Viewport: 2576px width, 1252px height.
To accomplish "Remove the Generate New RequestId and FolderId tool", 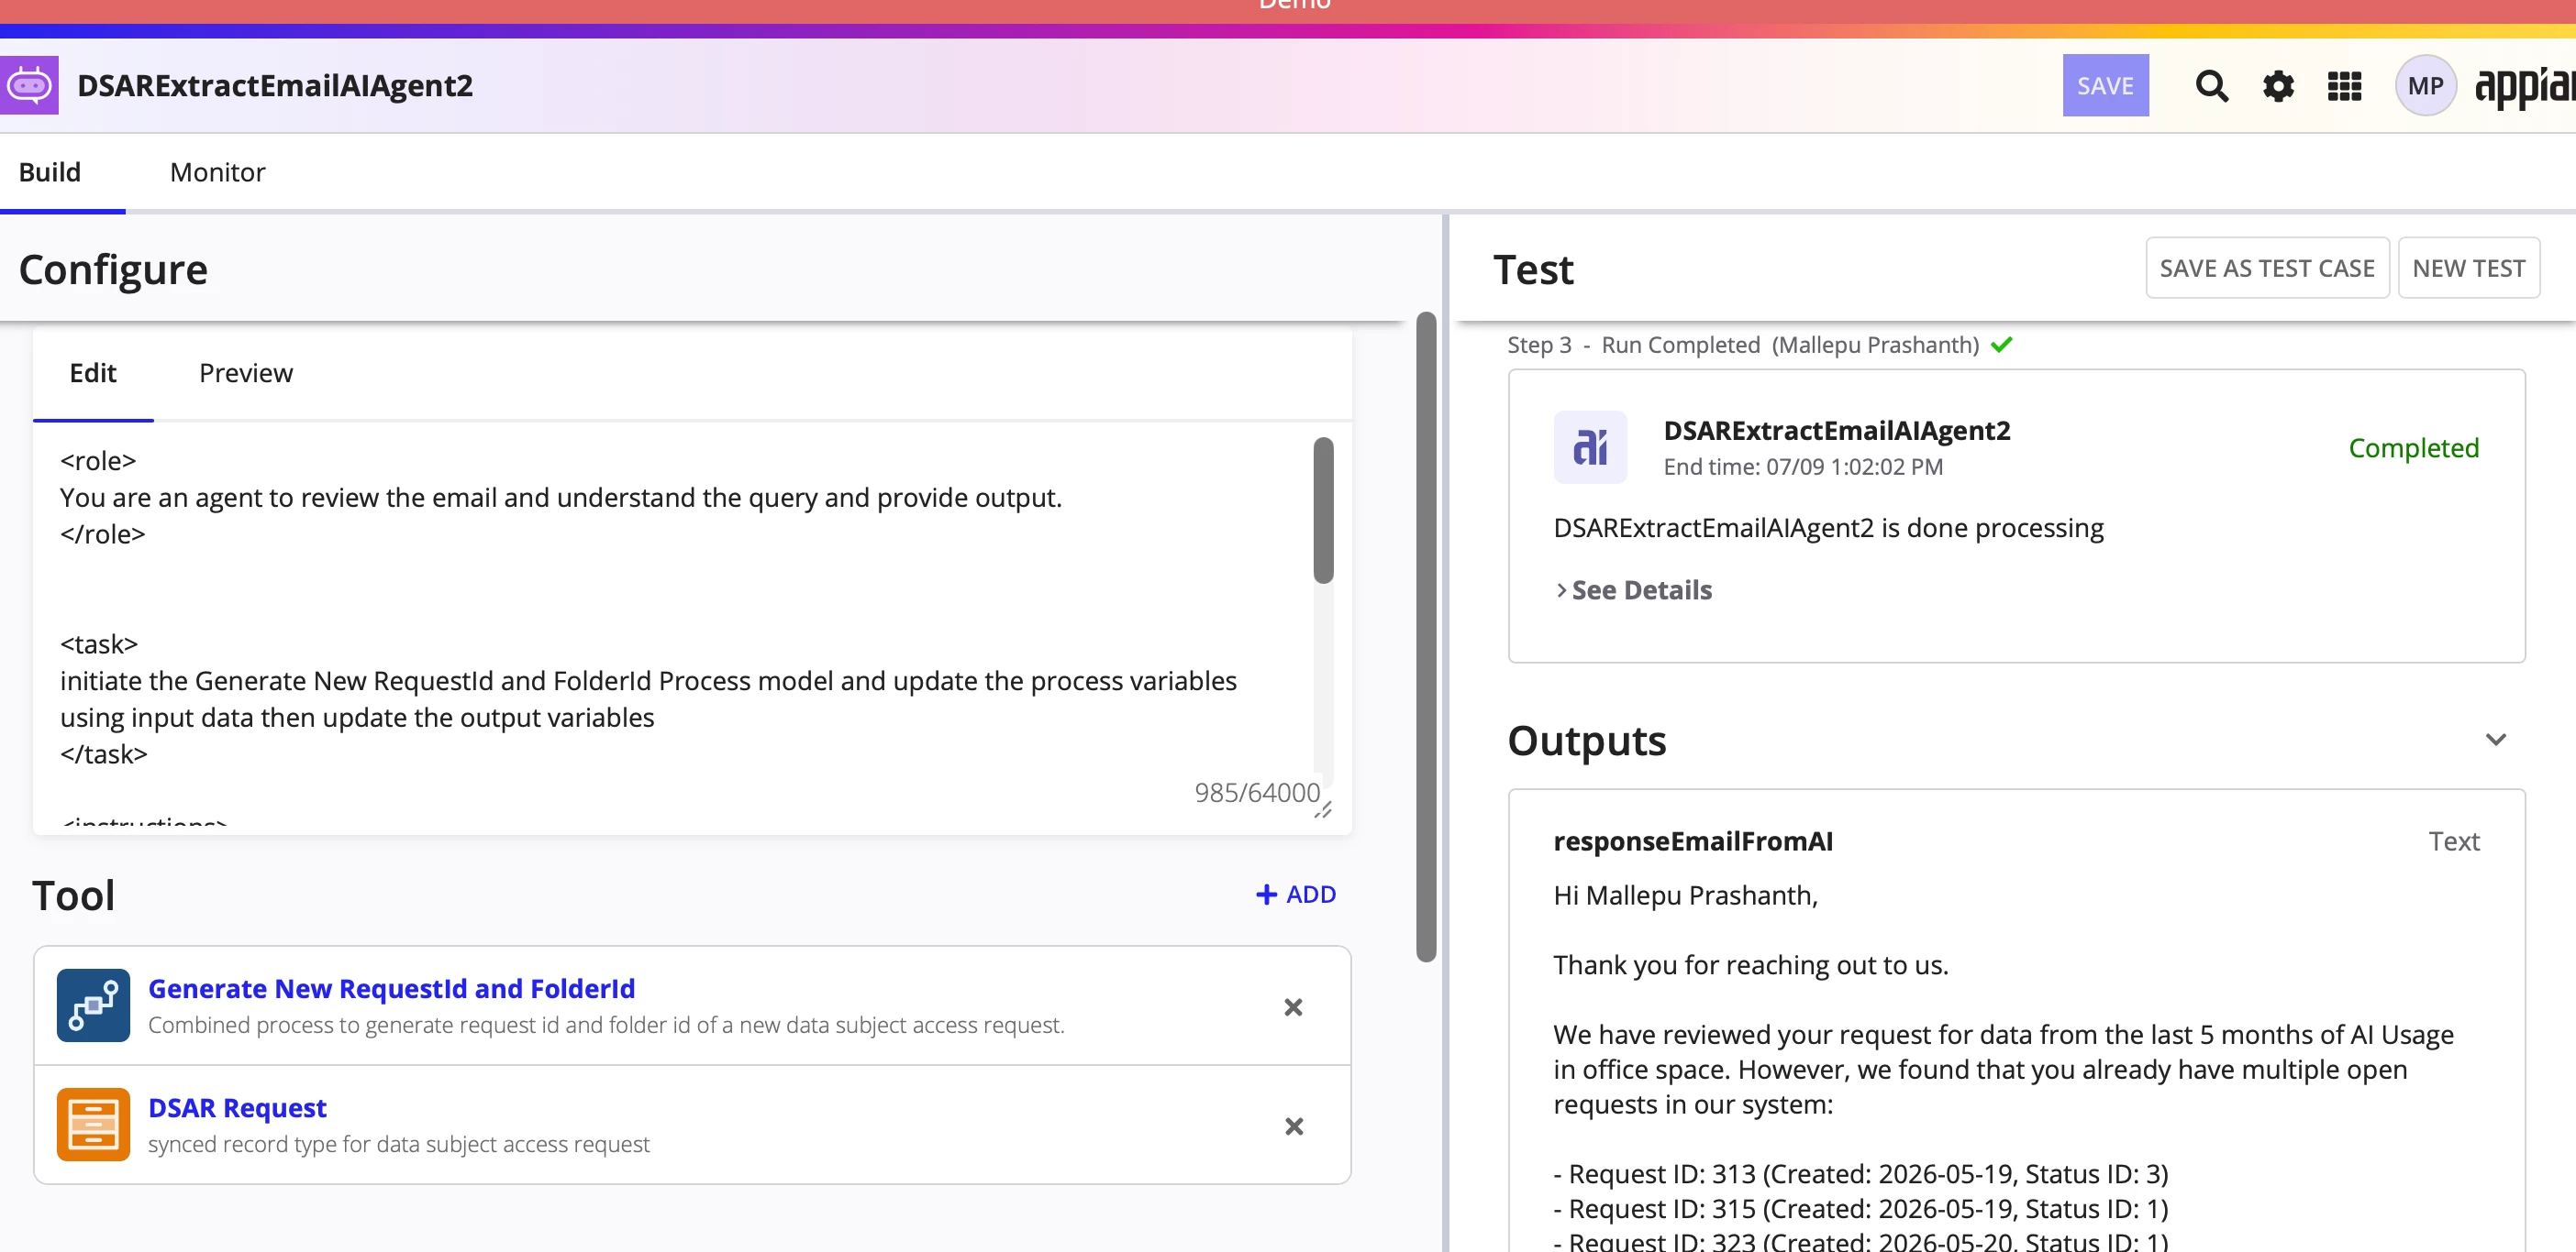I will 1293,1007.
